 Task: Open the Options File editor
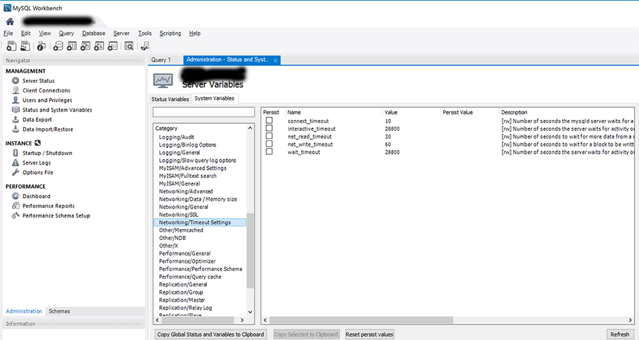click(38, 172)
